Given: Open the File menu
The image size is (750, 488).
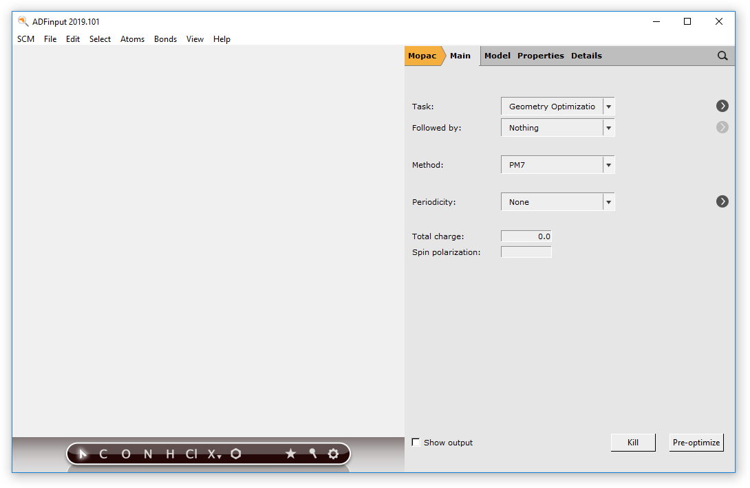Looking at the screenshot, I should point(50,39).
